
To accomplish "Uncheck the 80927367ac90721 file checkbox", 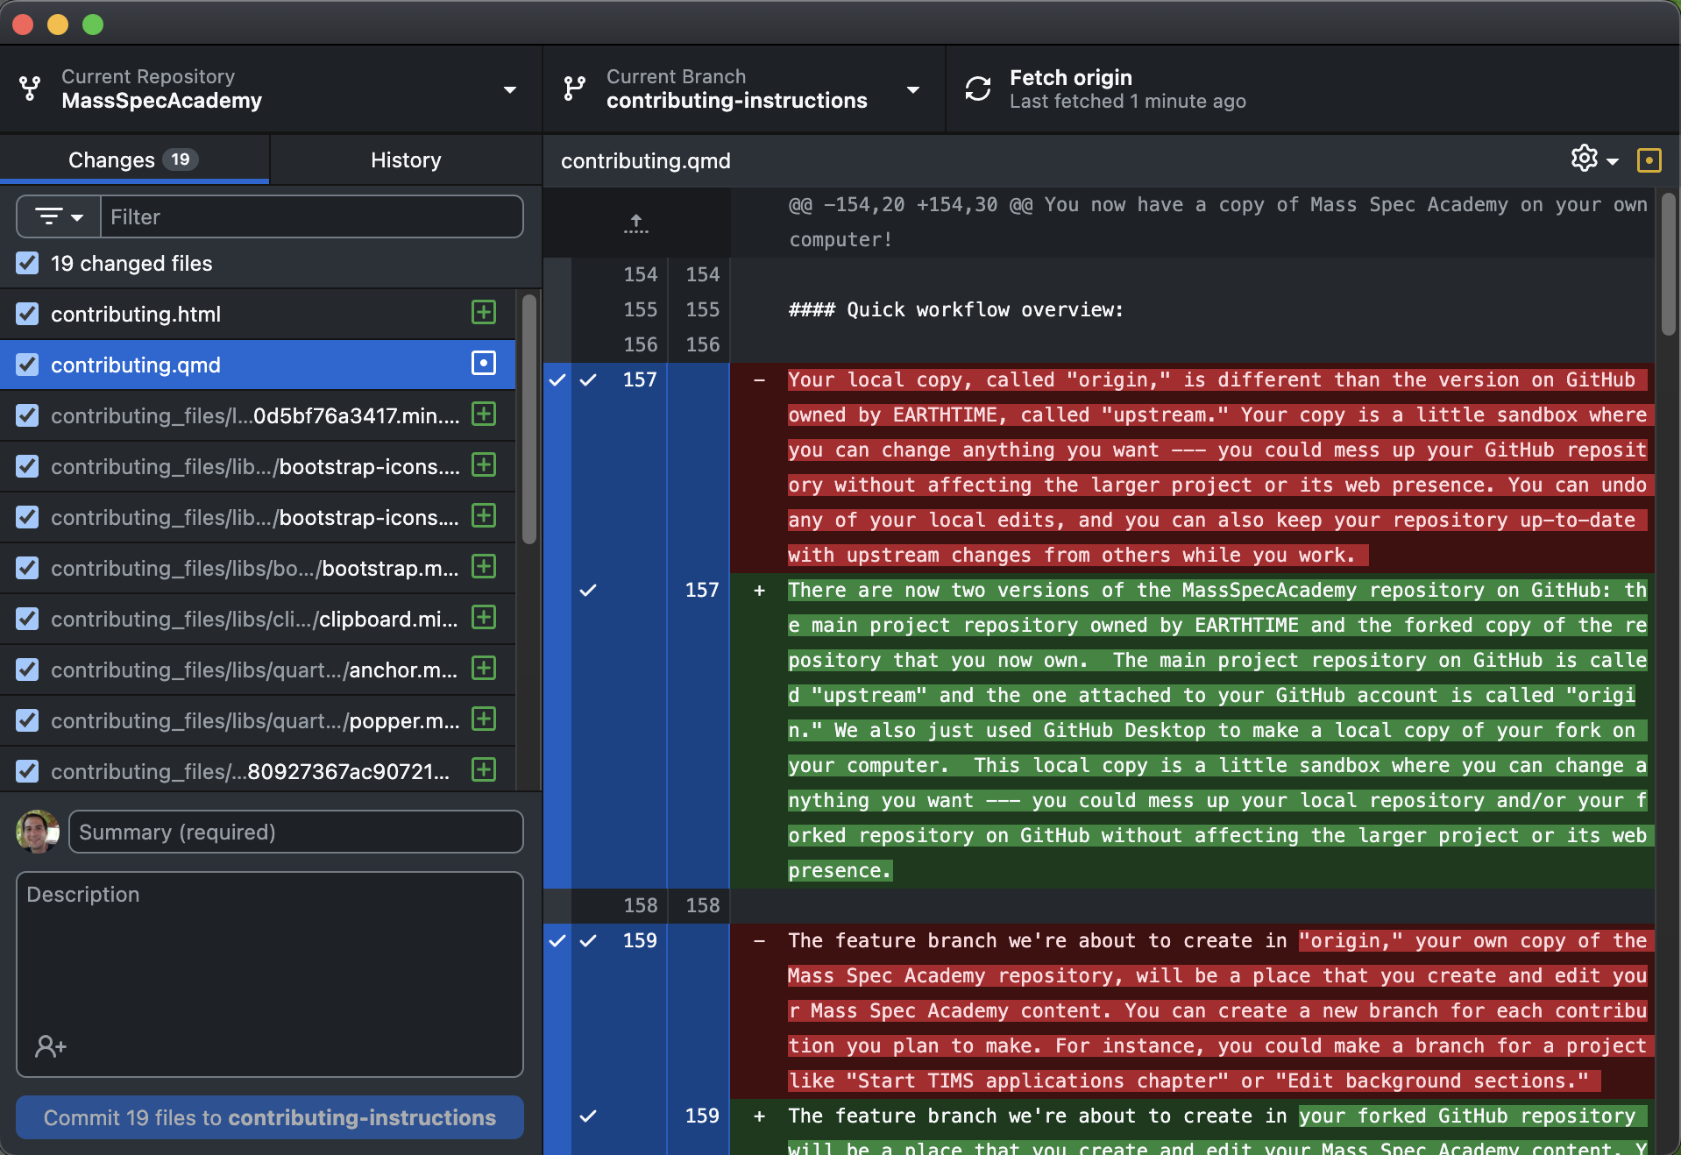I will (27, 771).
